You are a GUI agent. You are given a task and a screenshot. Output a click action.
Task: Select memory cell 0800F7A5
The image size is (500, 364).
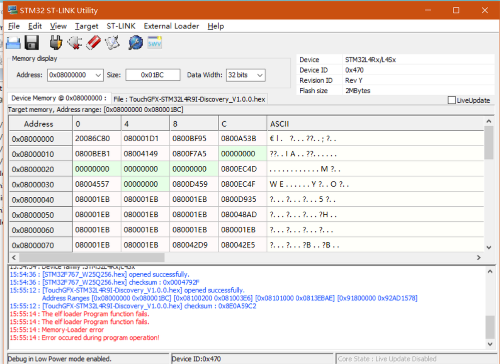pyautogui.click(x=194, y=154)
